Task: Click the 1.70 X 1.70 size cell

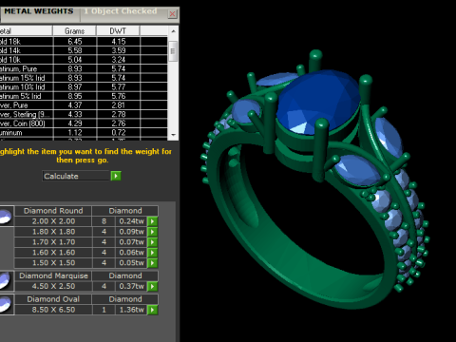Action: [53, 242]
